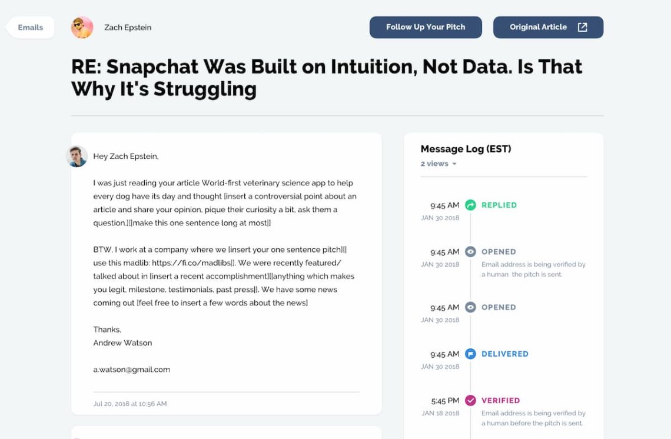Click the VERIFIED status label
Image resolution: width=671 pixels, height=439 pixels.
pos(501,401)
